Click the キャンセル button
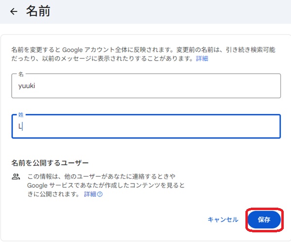This screenshot has height=243, width=291. click(223, 219)
